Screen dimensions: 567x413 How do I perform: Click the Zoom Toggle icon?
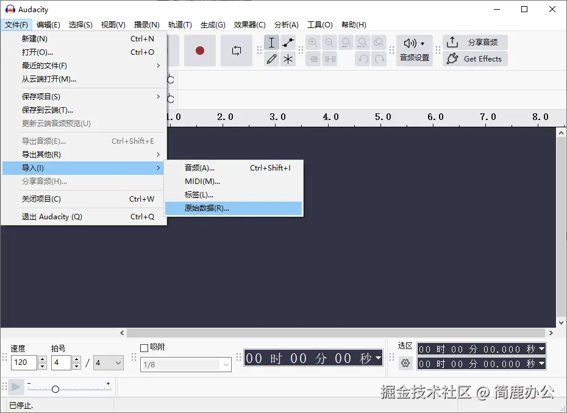click(379, 43)
